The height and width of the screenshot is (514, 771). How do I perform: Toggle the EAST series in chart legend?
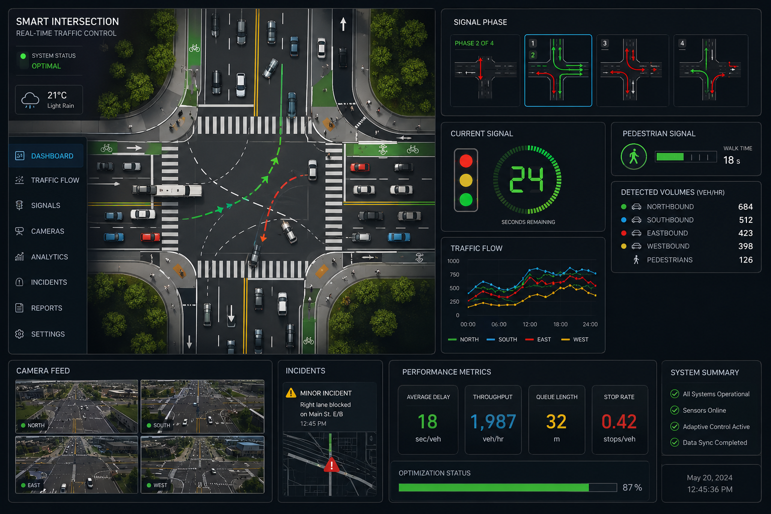(x=538, y=340)
